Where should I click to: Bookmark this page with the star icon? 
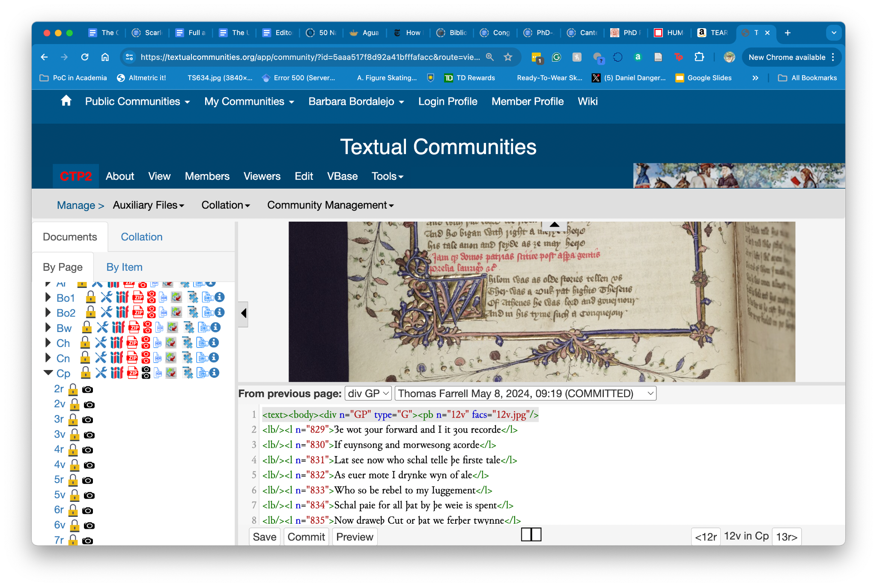[x=508, y=57]
